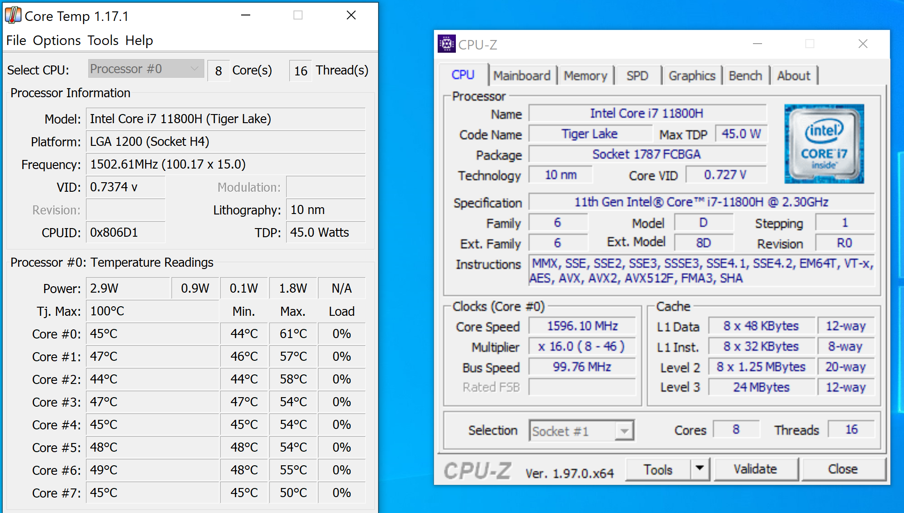Open Core Temp Tools menu
Image resolution: width=904 pixels, height=513 pixels.
(103, 40)
